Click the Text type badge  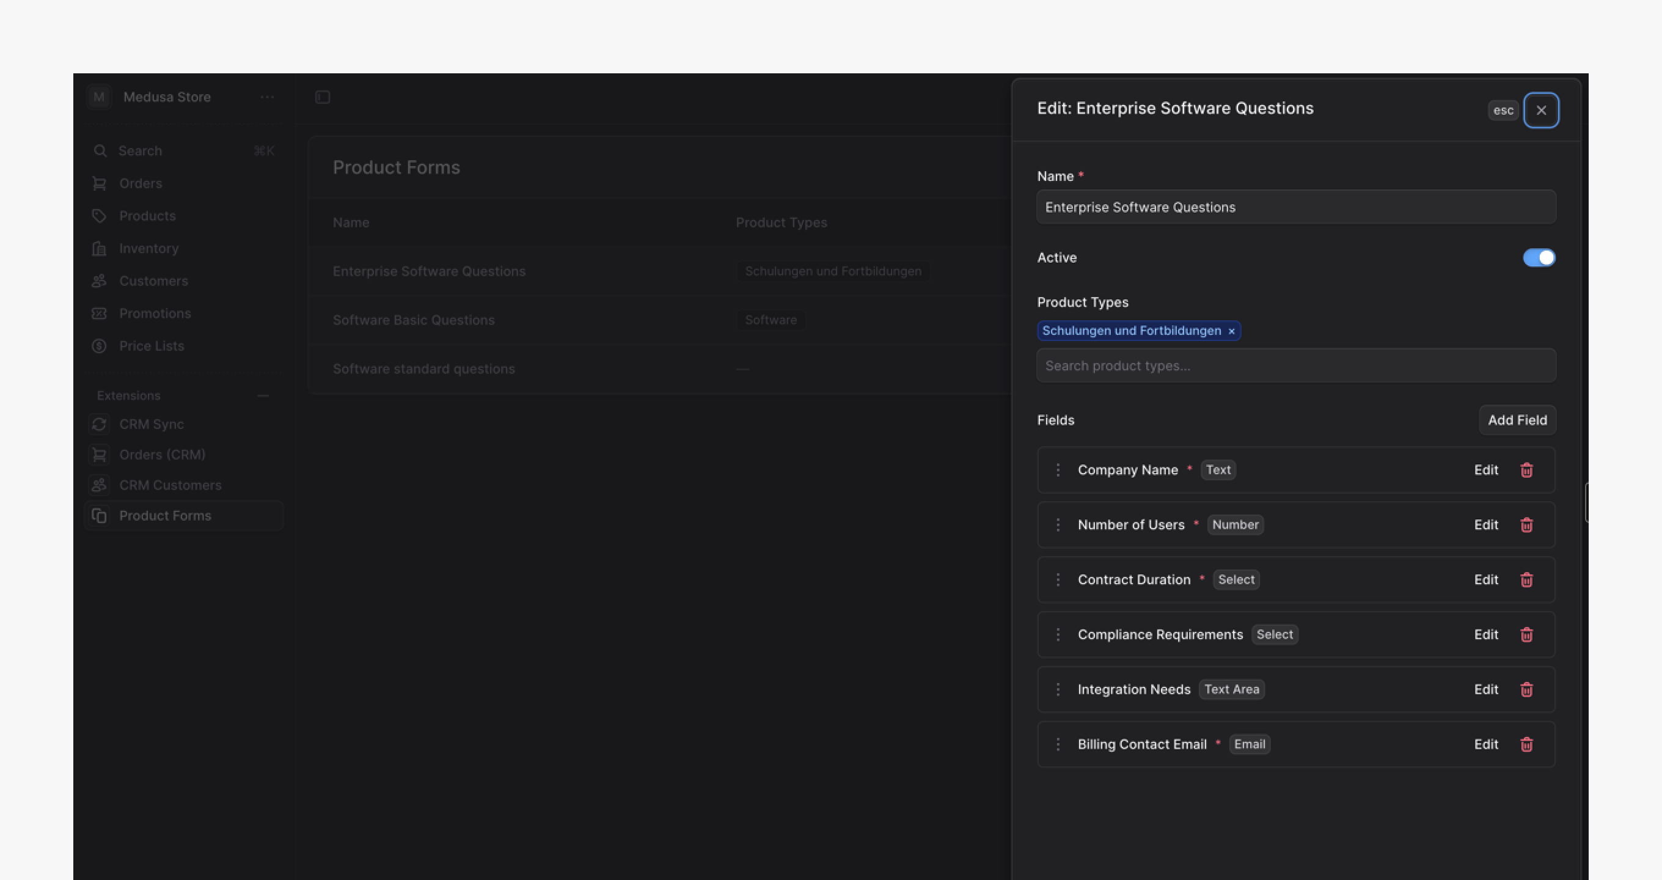tap(1218, 470)
